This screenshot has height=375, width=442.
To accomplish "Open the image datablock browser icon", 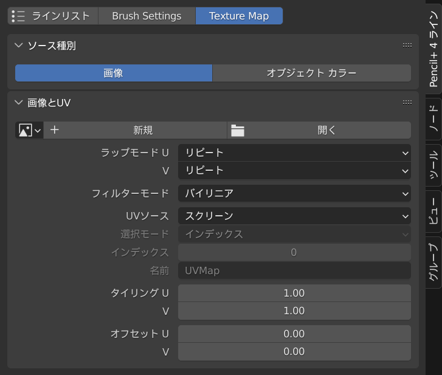I will click(x=29, y=130).
